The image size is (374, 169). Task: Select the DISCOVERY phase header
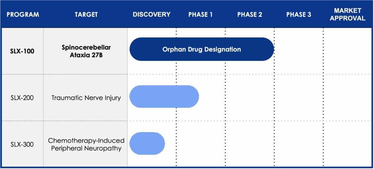pyautogui.click(x=152, y=15)
